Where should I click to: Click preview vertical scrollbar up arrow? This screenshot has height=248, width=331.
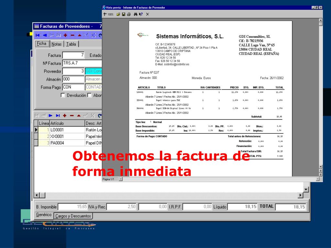pos(321,20)
